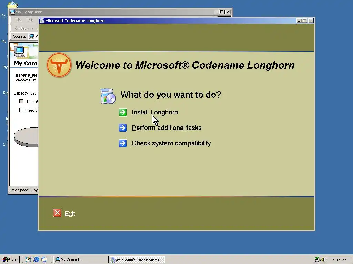The image size is (353, 264).
Task: Click the Address label in My Computer
Action: point(19,36)
